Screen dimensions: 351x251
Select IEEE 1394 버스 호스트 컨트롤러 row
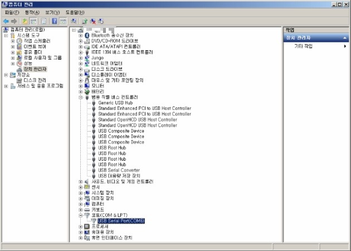[122, 52]
